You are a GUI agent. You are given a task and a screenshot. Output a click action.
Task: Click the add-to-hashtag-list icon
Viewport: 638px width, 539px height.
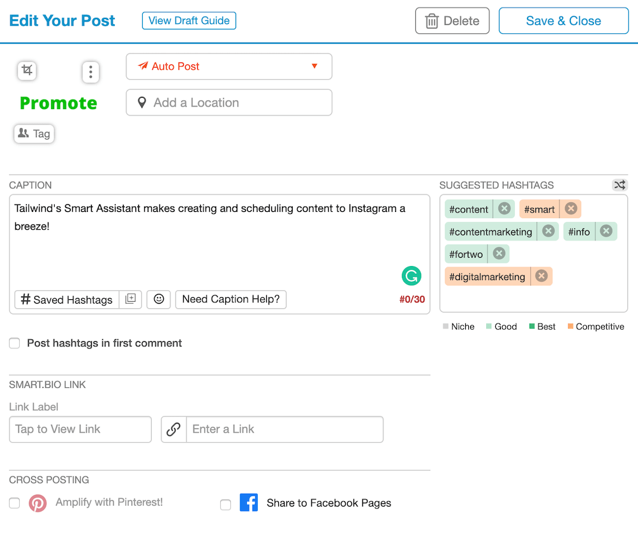pyautogui.click(x=130, y=299)
